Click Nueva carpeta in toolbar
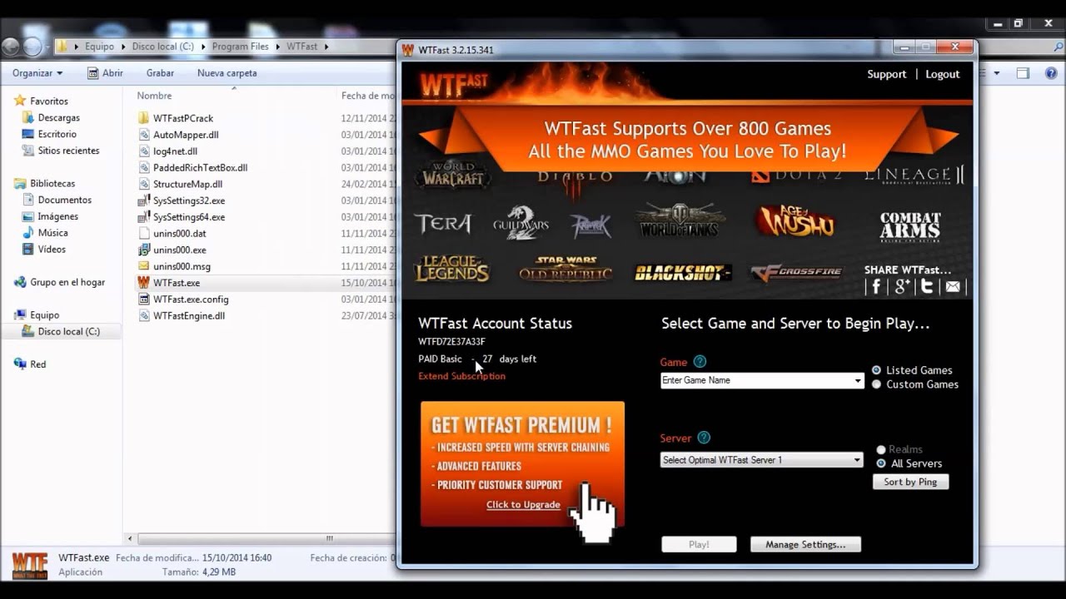Image resolution: width=1066 pixels, height=599 pixels. [x=227, y=73]
